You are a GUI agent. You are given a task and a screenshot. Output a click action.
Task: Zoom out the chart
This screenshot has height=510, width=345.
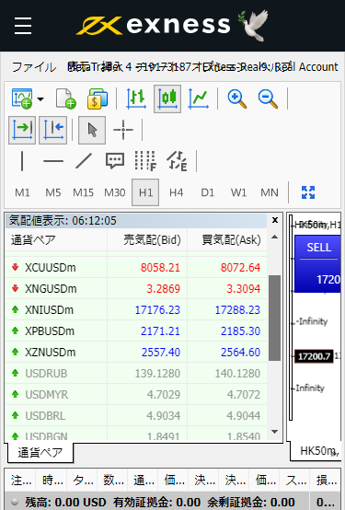pyautogui.click(x=268, y=99)
